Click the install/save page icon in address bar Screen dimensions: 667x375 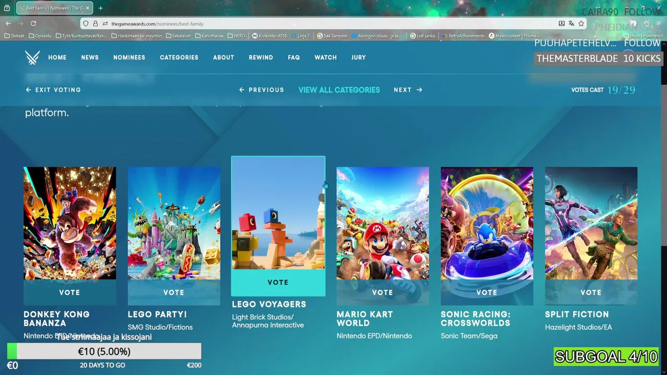click(561, 23)
